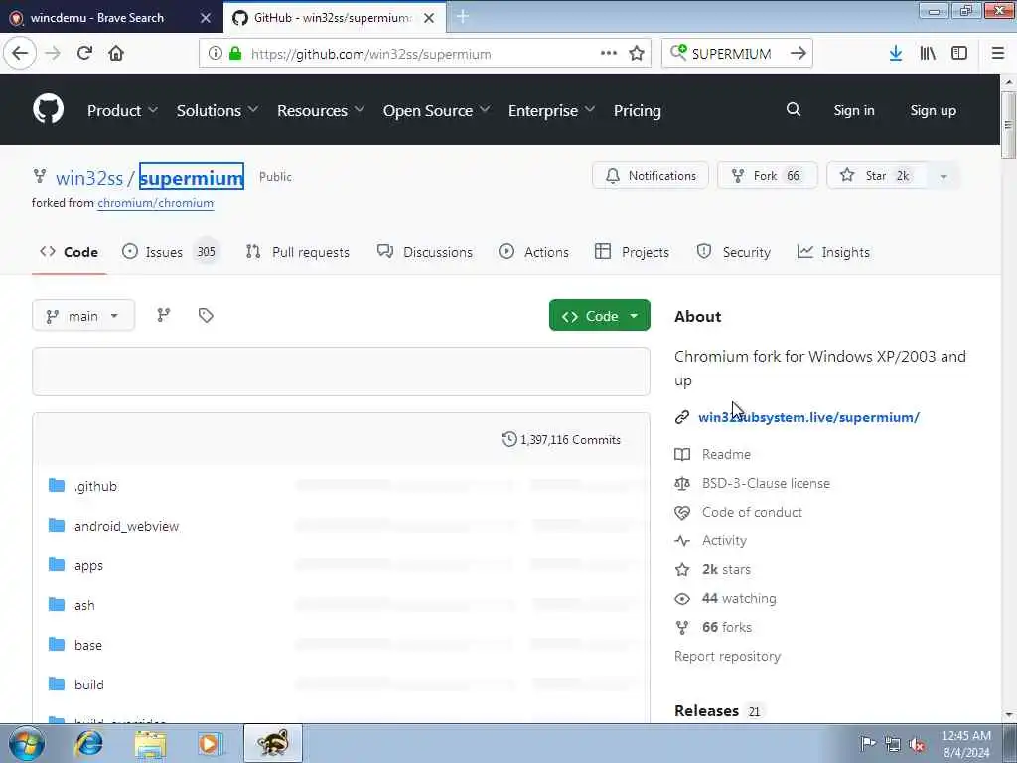Open Windows Start menu orb
This screenshot has height=763, width=1017.
26,743
